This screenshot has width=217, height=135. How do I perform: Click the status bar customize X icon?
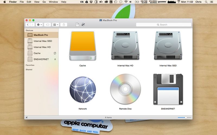click(27, 117)
